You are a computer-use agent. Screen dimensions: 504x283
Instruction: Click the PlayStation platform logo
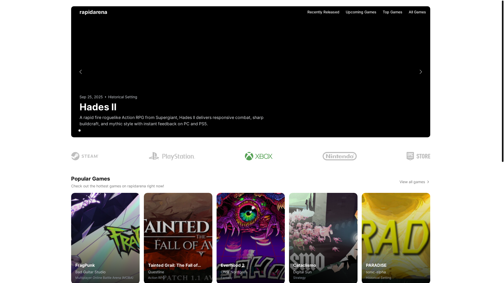(x=172, y=156)
